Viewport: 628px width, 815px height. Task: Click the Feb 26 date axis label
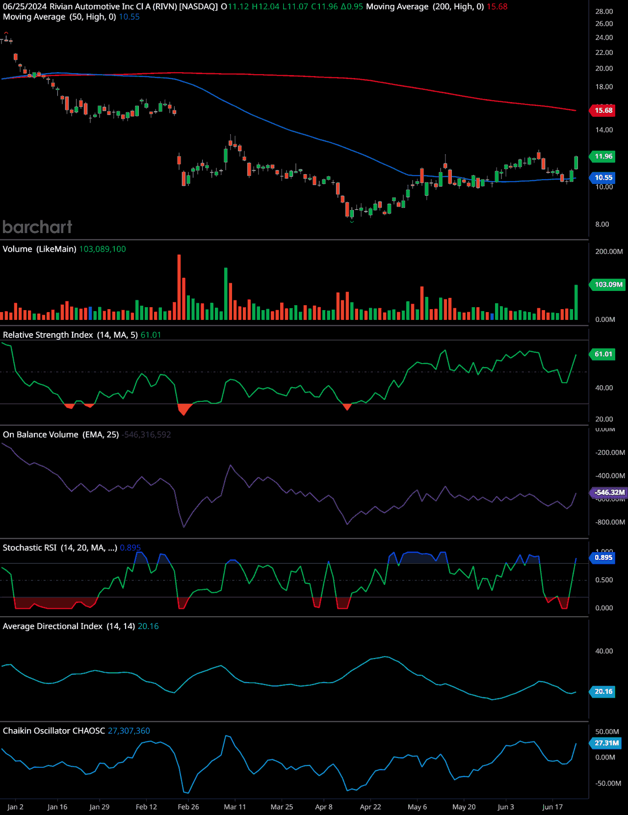click(x=188, y=807)
